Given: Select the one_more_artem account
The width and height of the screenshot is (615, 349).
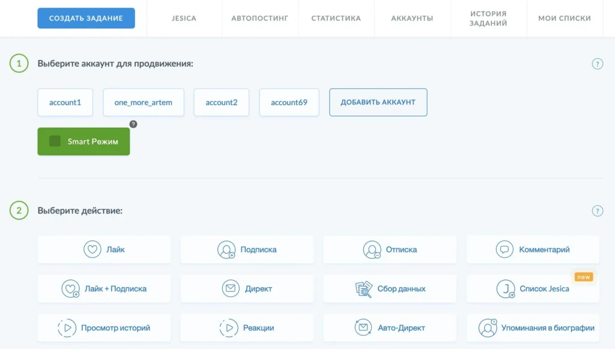Looking at the screenshot, I should click(x=144, y=102).
